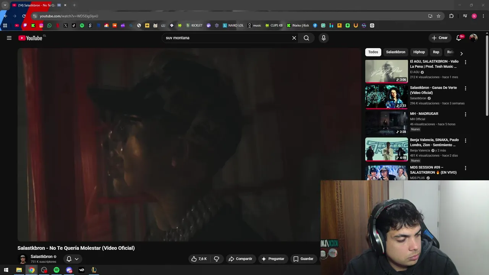Viewport: 489px width, 275px height.
Task: Open options for 'MDS SESSION #09' video
Action: pyautogui.click(x=465, y=168)
